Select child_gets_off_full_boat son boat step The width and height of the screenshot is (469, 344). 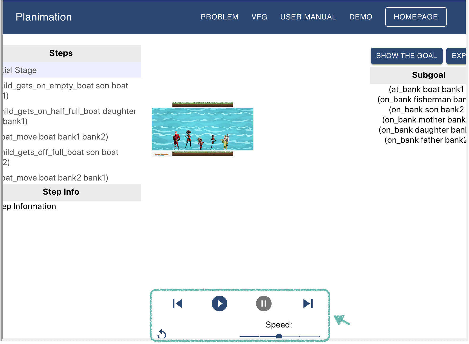coord(72,157)
